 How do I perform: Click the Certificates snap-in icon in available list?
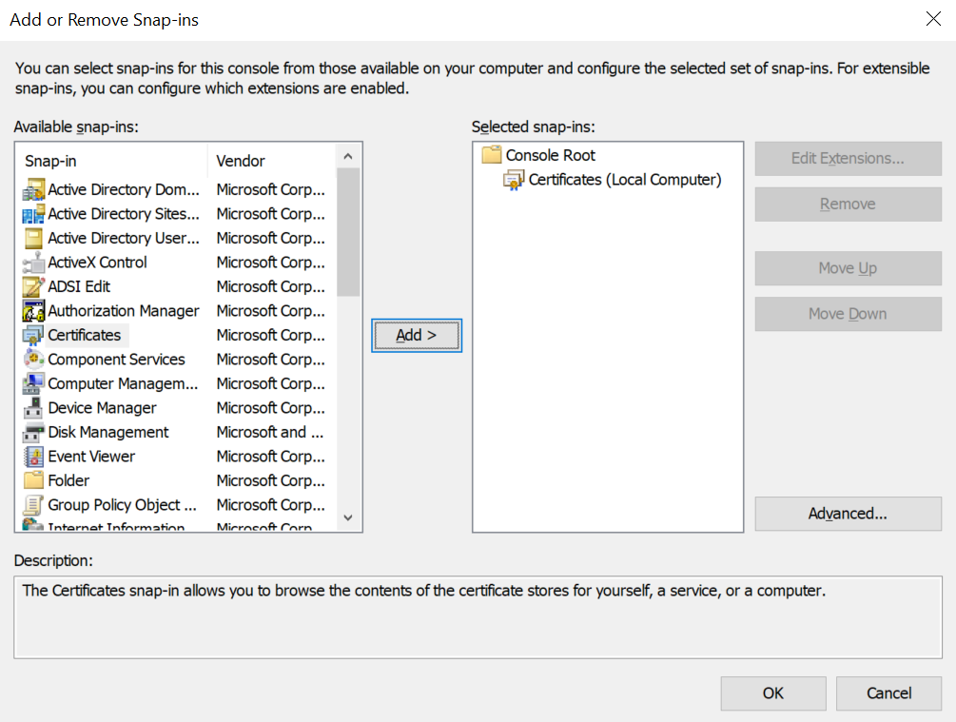[x=33, y=335]
